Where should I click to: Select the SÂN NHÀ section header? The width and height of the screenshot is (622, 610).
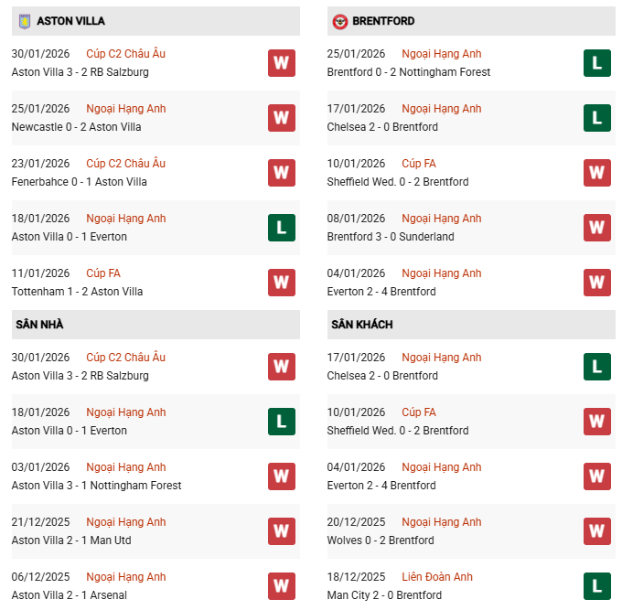coord(38,325)
